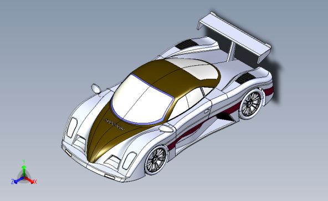Select the front windshield glass
Viewport: 328px width, 201px height.
(x=142, y=99)
